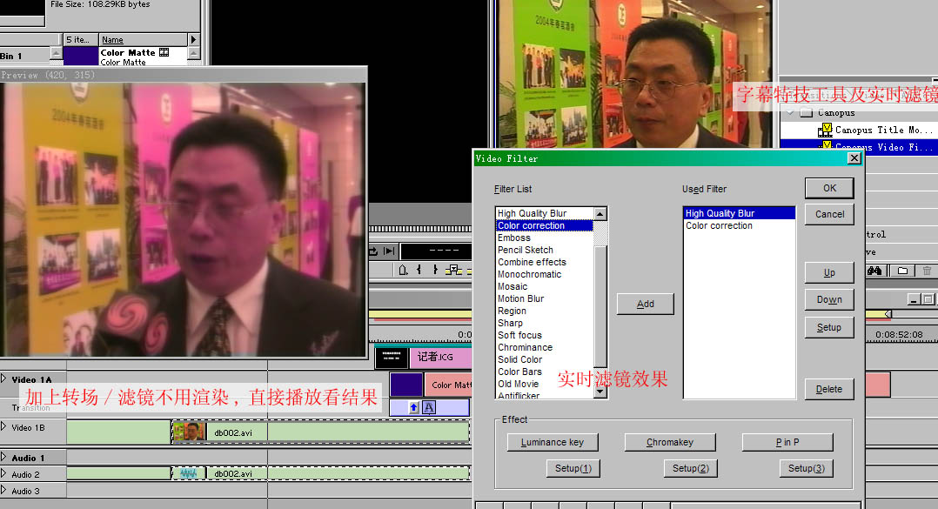Expand the Video 1B track
Viewport: 938px width, 509px height.
(x=3, y=426)
